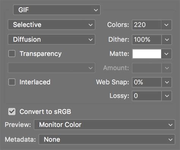Screen dimensions: 180x150
Task: Enable the Transparency checkbox
Action: click(12, 54)
